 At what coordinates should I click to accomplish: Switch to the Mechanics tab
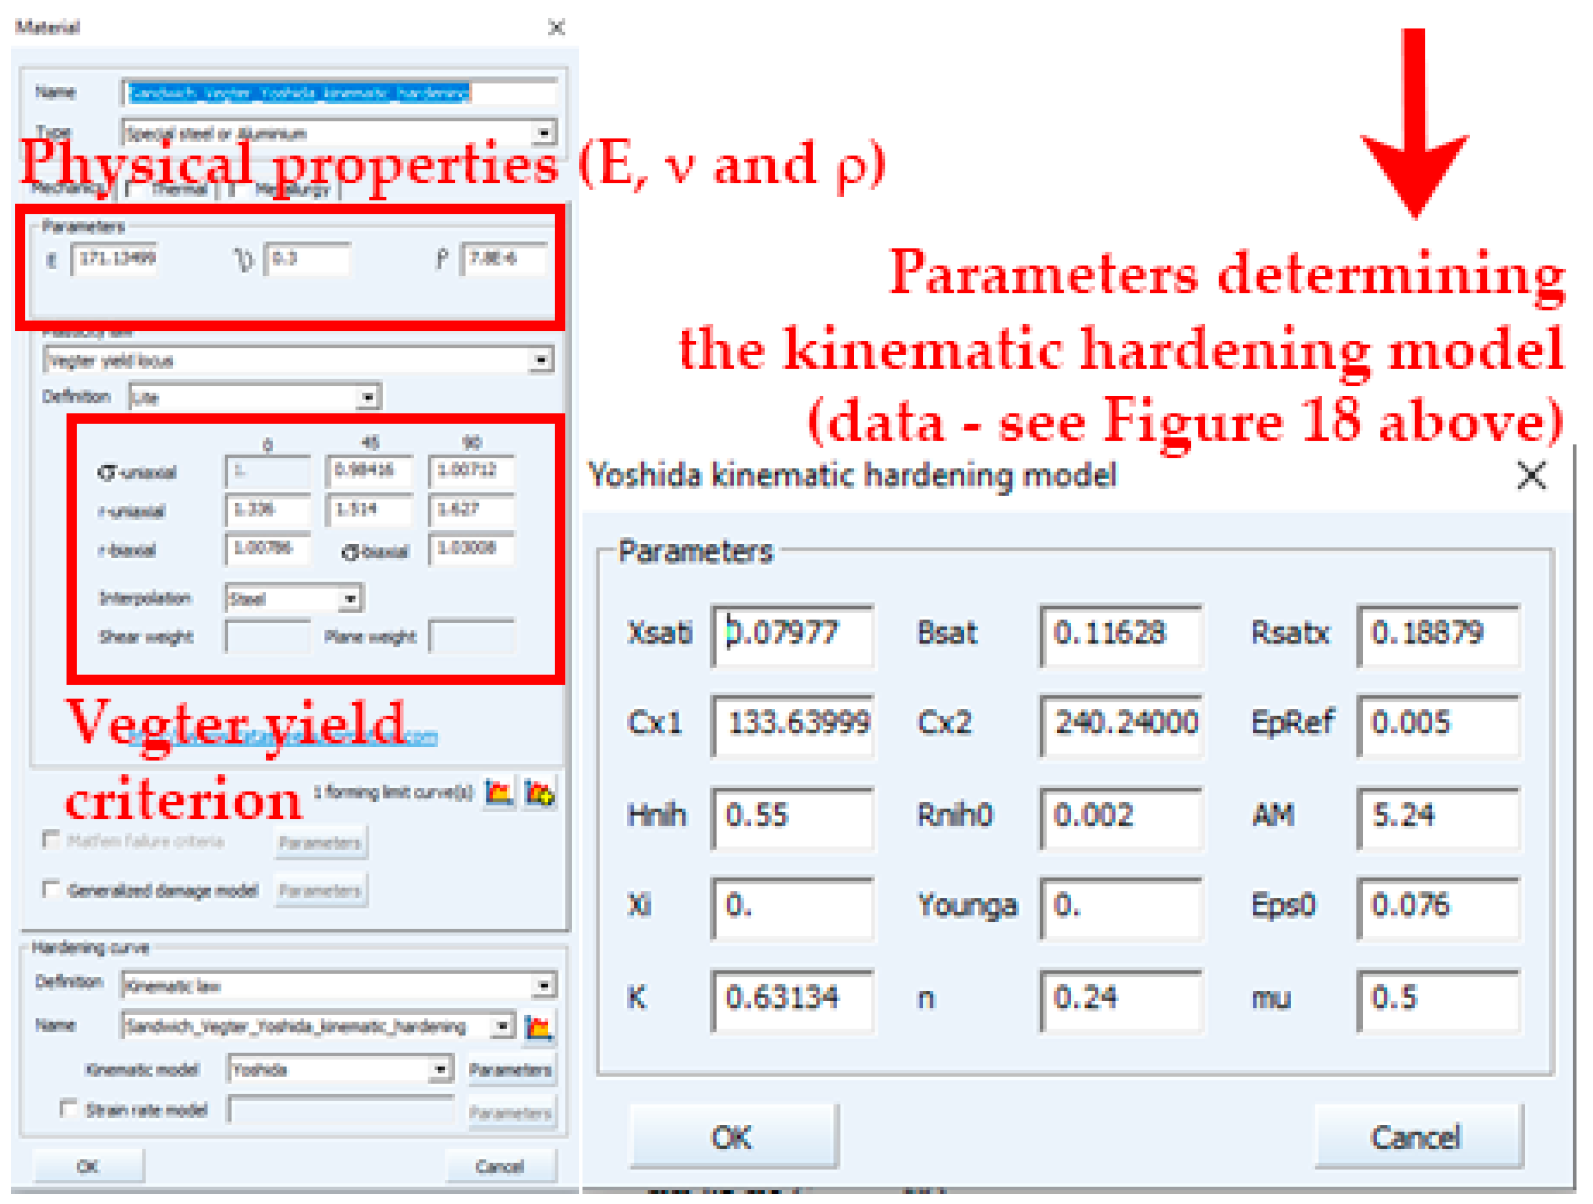(68, 188)
